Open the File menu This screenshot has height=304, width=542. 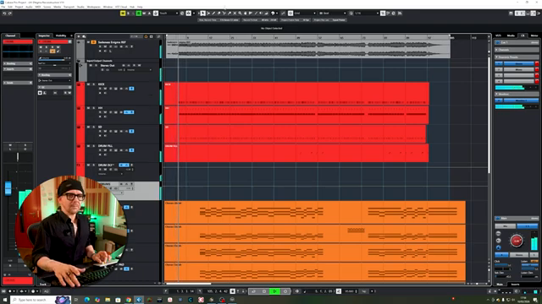pyautogui.click(x=3, y=7)
